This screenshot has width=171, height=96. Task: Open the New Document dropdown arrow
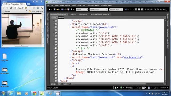[52, 10]
